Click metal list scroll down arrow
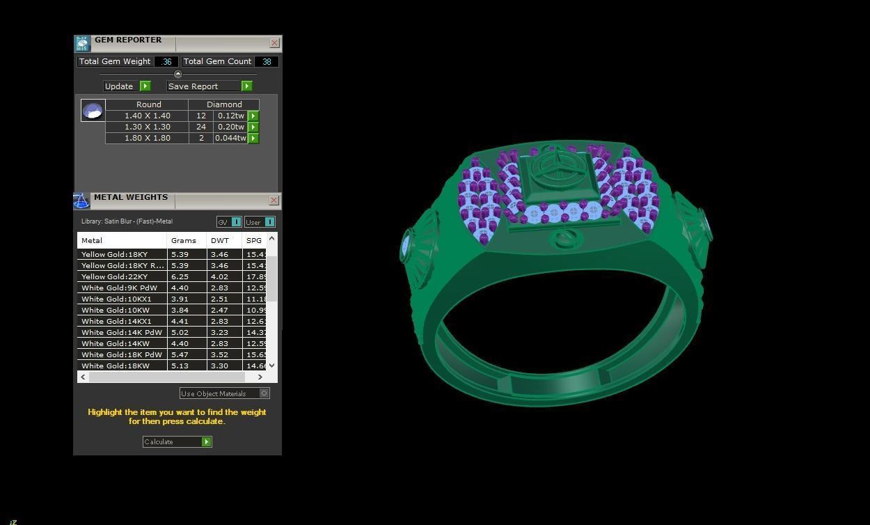This screenshot has width=870, height=525. (x=271, y=365)
